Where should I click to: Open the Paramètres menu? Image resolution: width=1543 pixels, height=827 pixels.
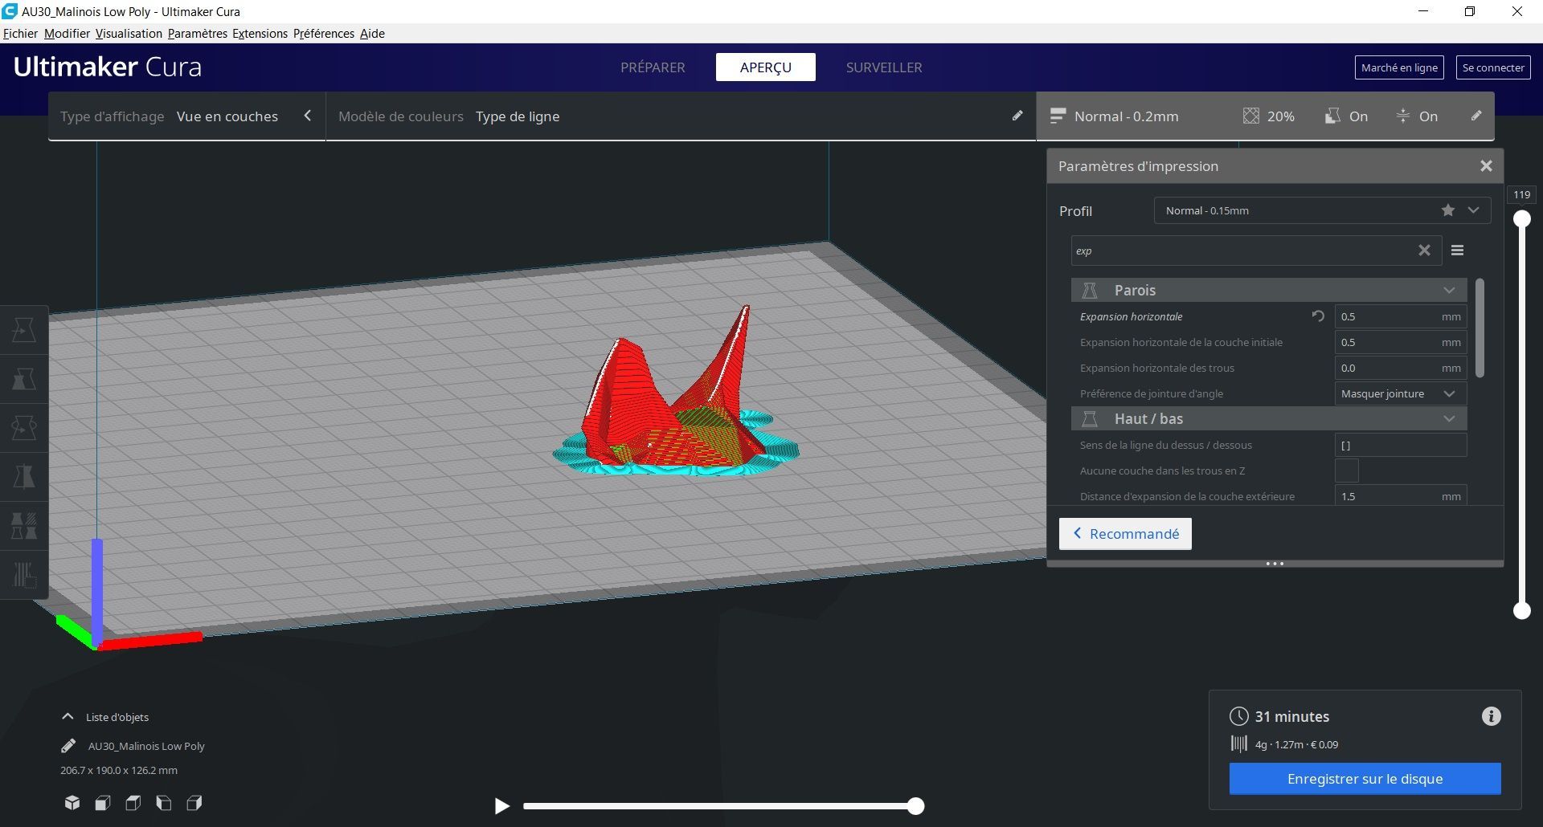click(198, 34)
